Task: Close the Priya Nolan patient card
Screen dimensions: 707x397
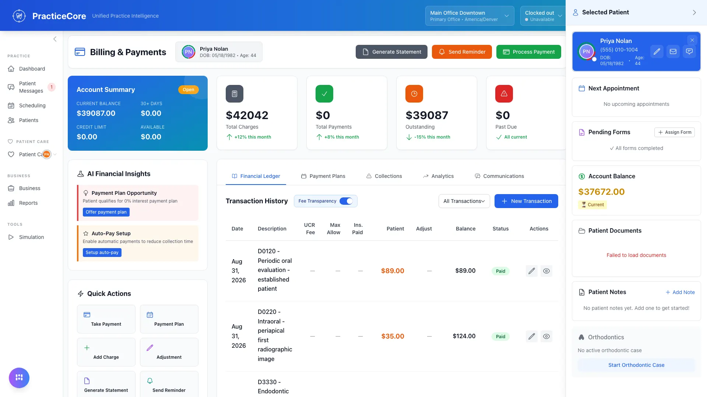Action: coord(692,40)
